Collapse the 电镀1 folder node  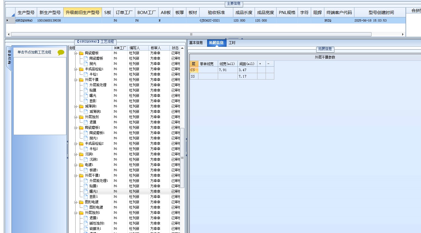[76, 165]
